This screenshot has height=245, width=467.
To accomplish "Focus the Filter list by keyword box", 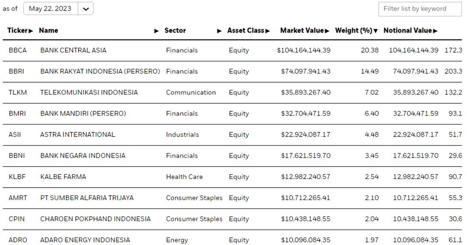I will click(x=420, y=9).
